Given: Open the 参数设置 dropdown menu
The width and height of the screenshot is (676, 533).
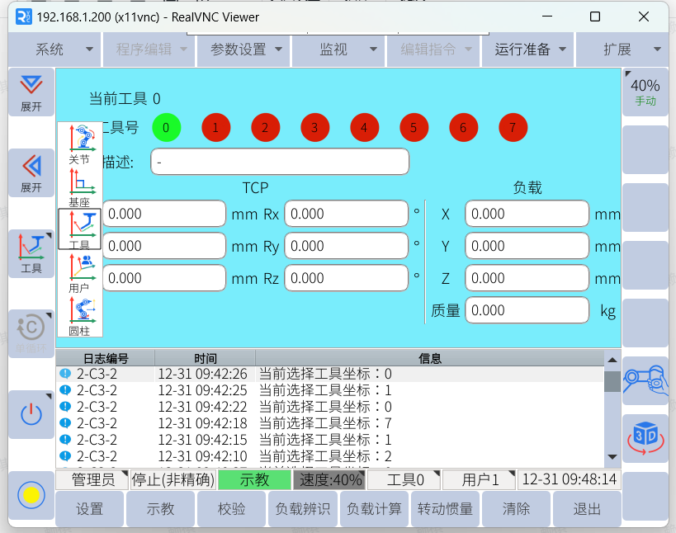Looking at the screenshot, I should pos(246,50).
